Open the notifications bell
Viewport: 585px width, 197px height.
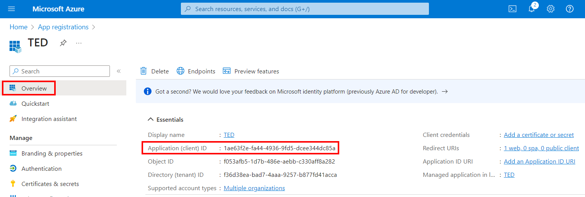532,9
